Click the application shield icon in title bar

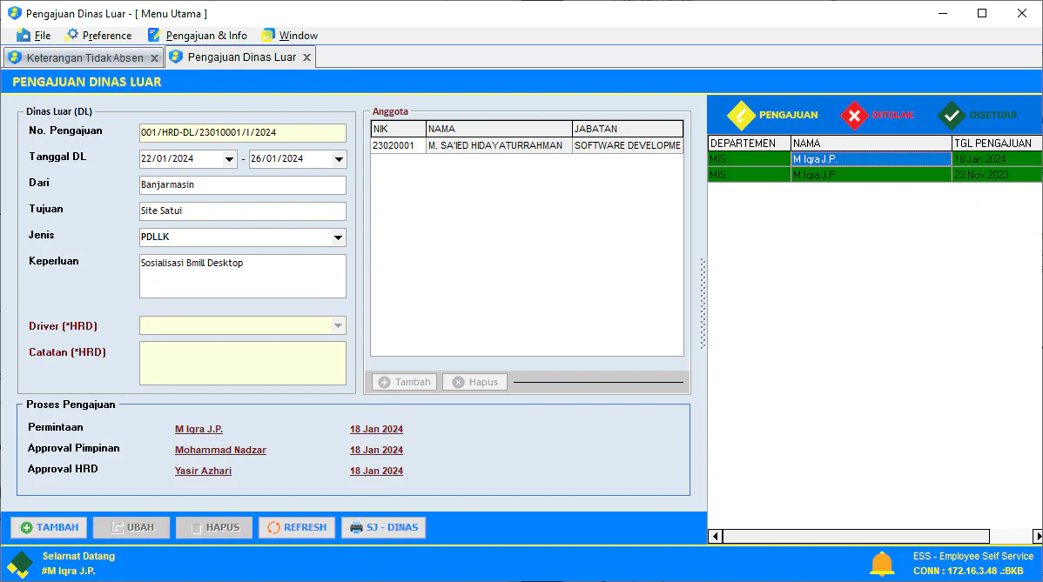(x=14, y=13)
